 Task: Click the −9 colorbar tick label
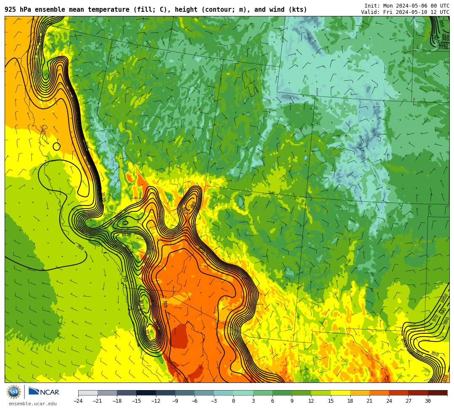[175, 401]
